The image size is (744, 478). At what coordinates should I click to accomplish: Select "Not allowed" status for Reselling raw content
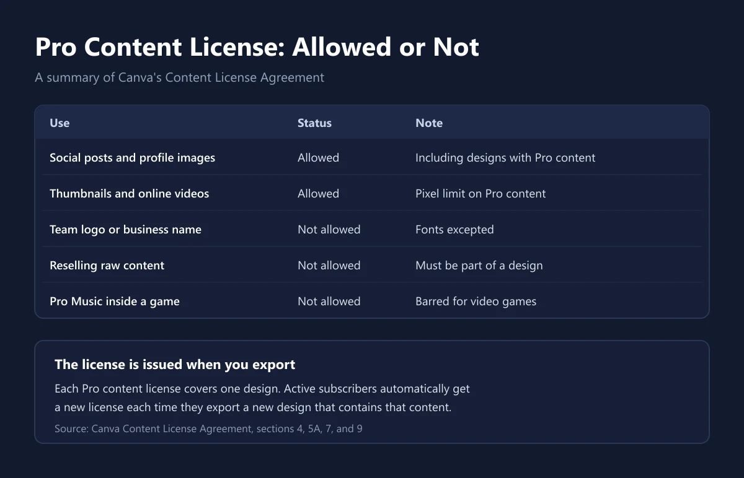coord(329,265)
